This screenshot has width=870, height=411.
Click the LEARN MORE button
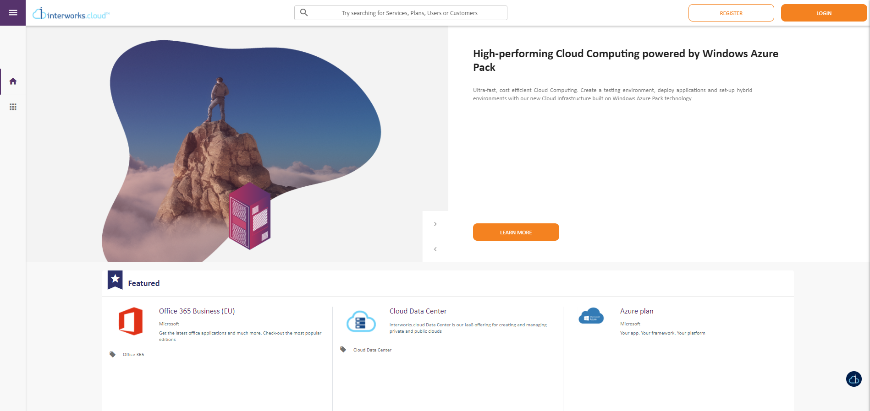click(x=516, y=232)
